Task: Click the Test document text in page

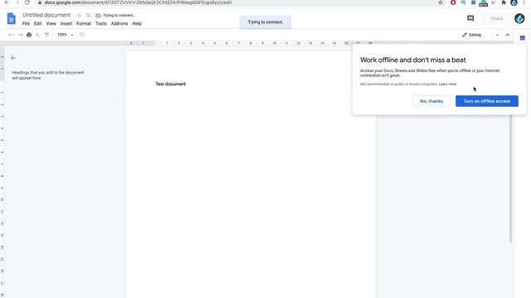Action: click(x=170, y=84)
